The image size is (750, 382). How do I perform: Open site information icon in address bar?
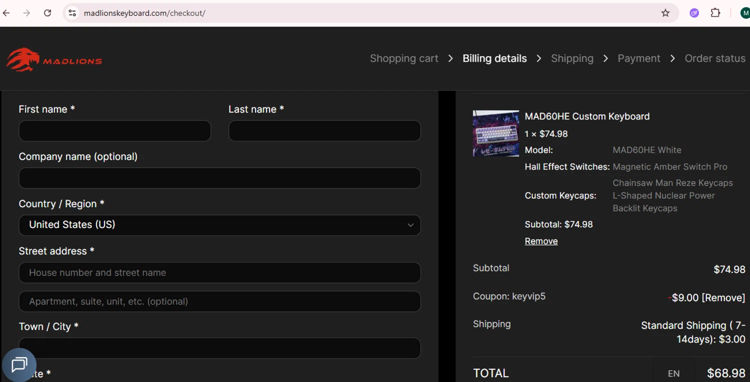(72, 13)
